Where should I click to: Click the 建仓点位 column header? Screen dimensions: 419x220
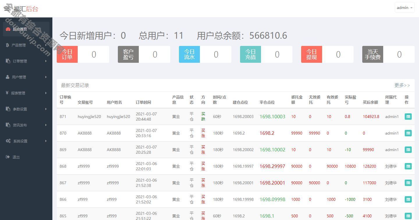pos(240,102)
